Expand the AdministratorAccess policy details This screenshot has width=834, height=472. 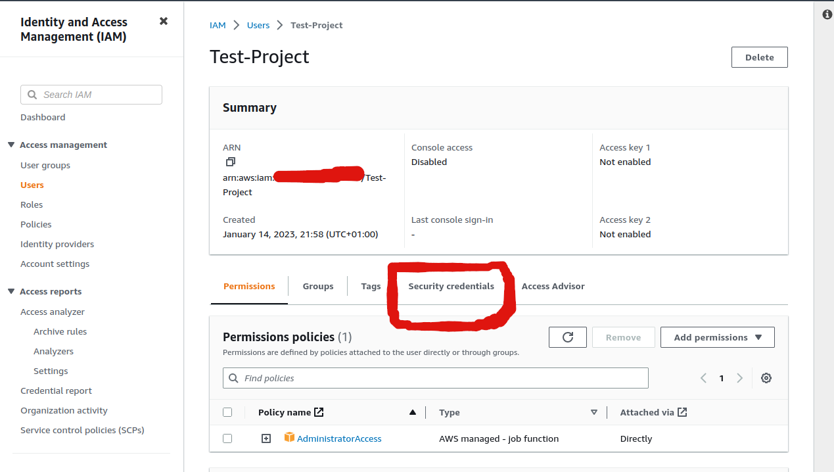tap(266, 438)
